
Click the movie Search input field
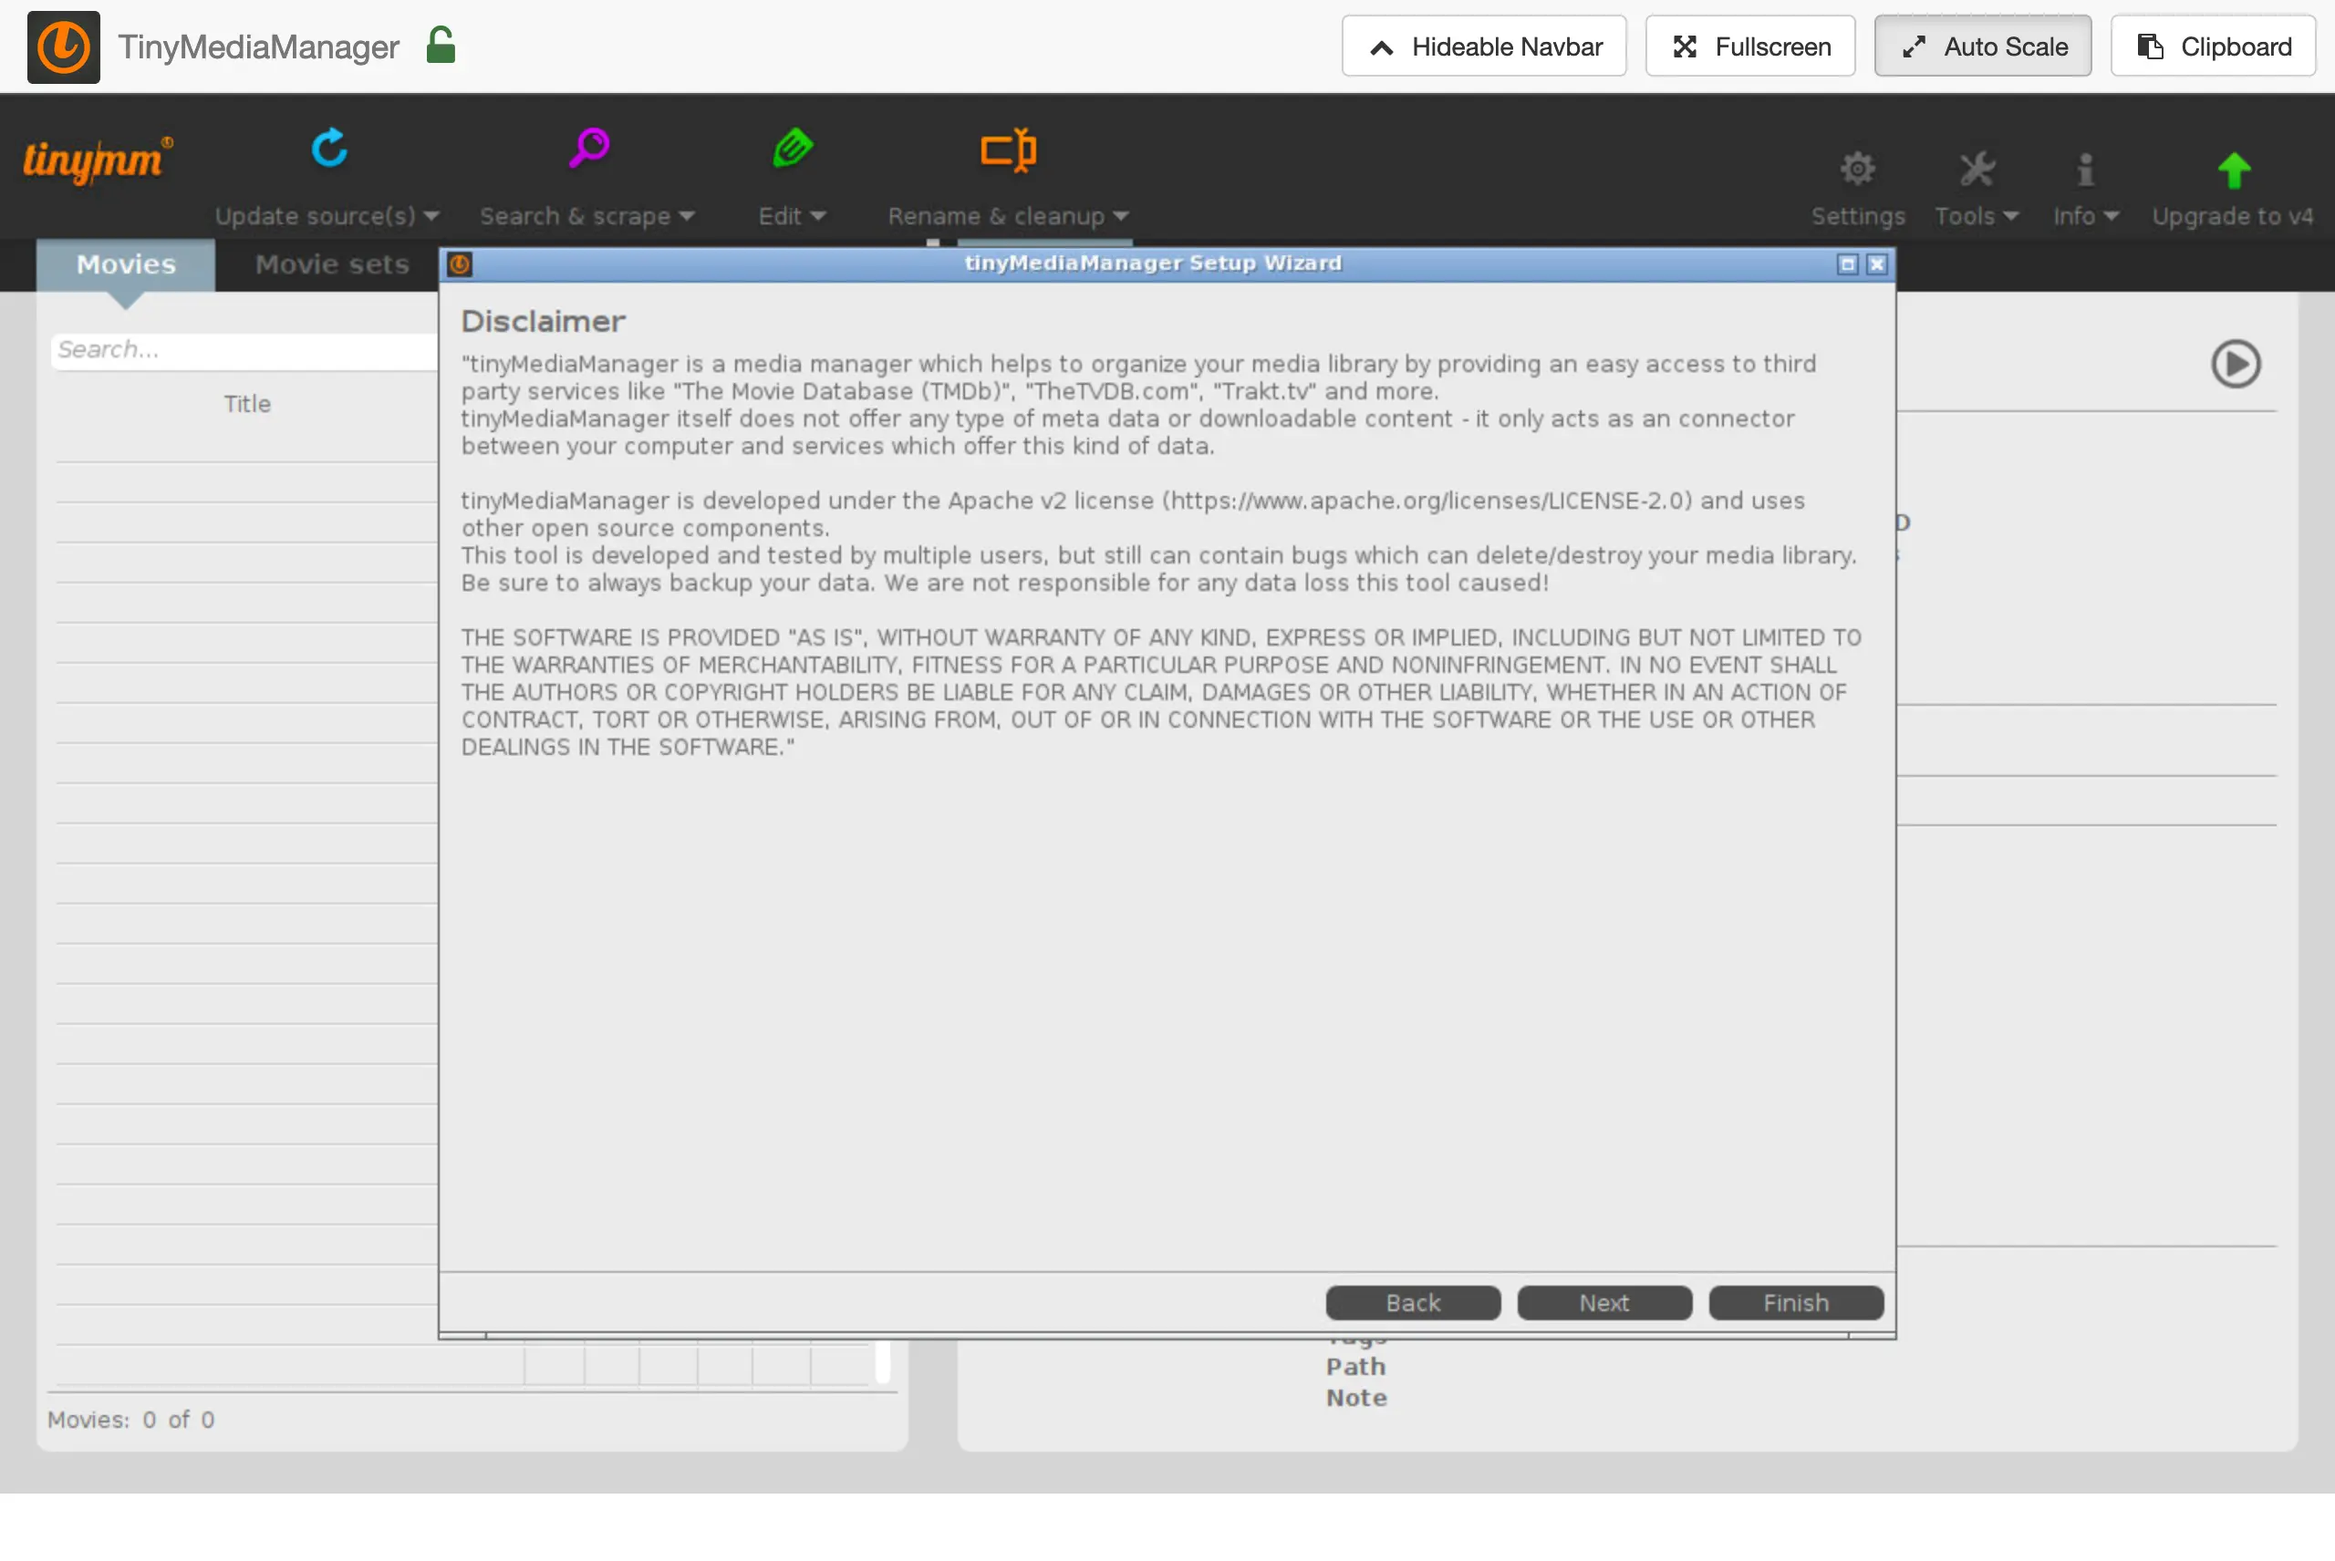(244, 350)
